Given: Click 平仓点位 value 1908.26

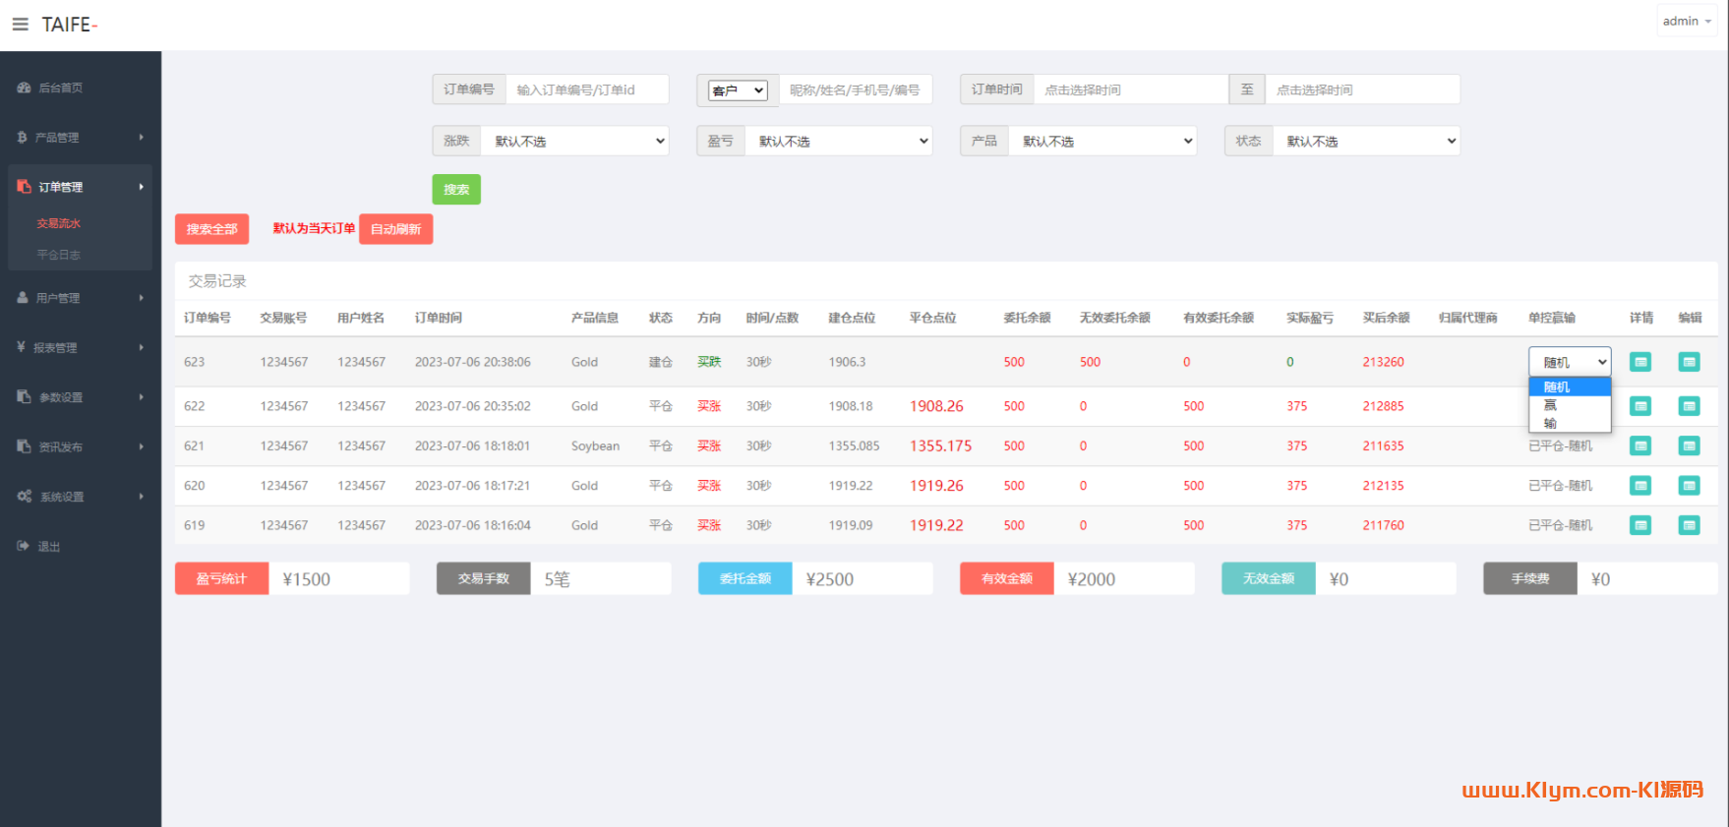Looking at the screenshot, I should click(936, 406).
